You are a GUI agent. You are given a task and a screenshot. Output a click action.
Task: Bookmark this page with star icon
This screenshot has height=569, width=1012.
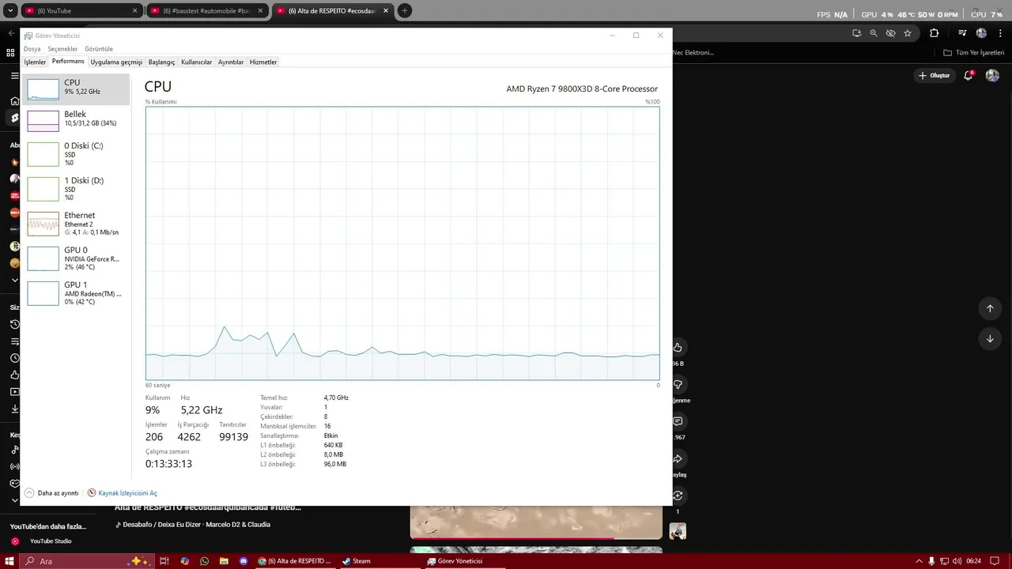(x=908, y=33)
